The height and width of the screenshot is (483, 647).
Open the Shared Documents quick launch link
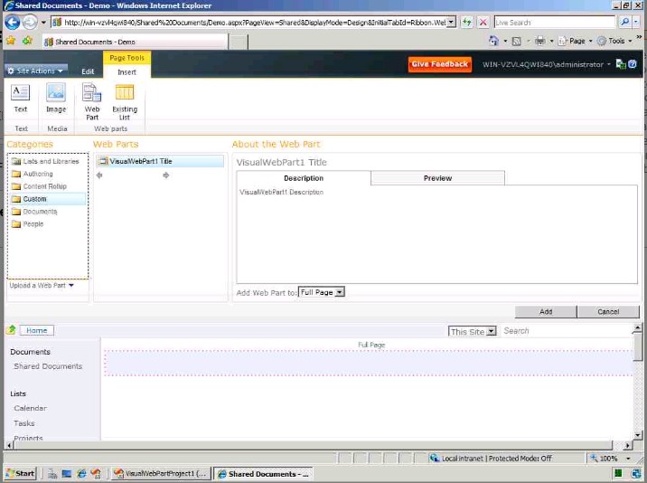pos(48,366)
